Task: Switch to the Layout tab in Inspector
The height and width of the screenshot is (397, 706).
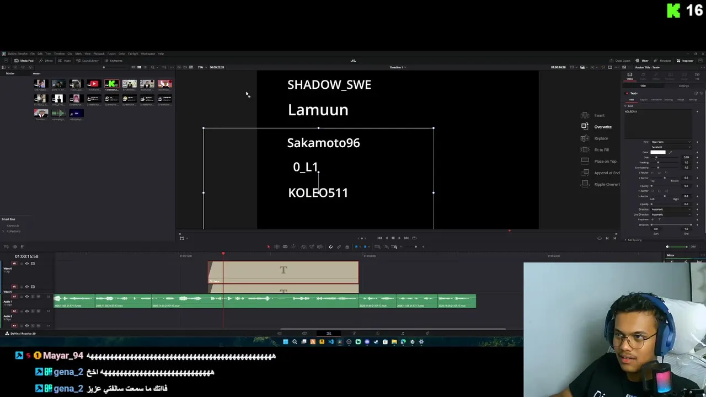Action: (x=644, y=100)
